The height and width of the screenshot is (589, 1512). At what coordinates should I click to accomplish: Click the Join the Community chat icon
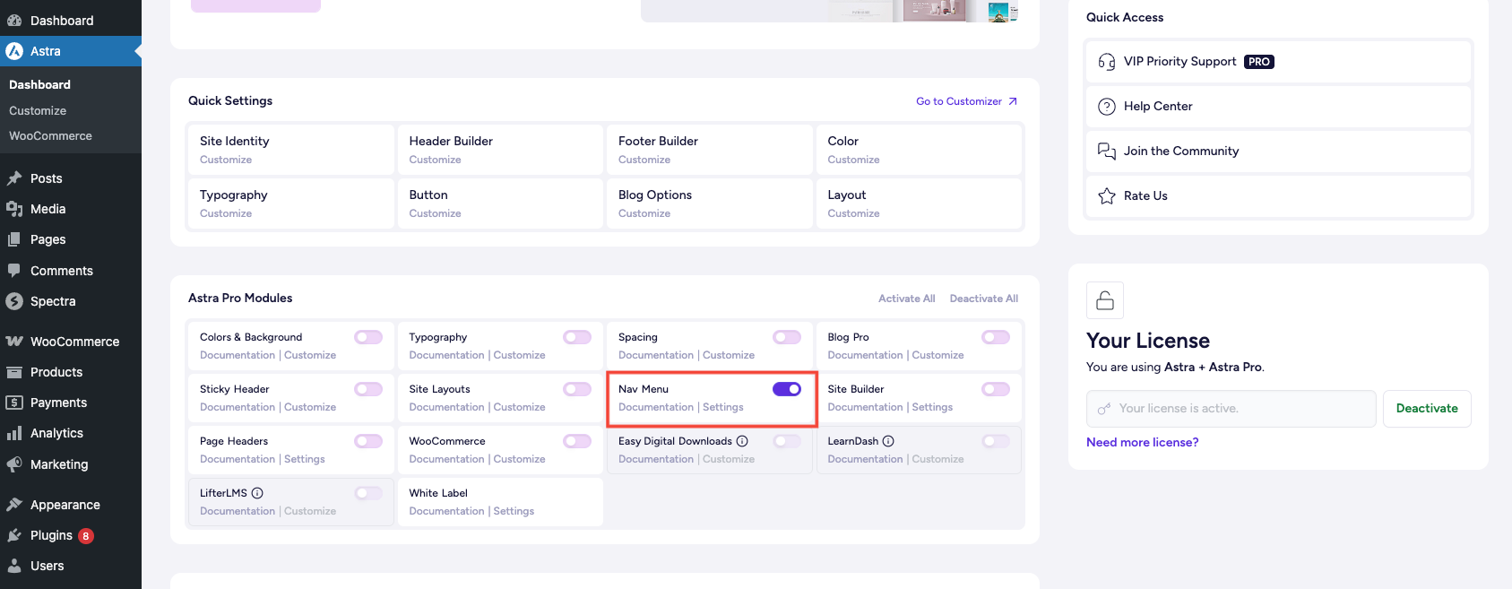coord(1107,152)
